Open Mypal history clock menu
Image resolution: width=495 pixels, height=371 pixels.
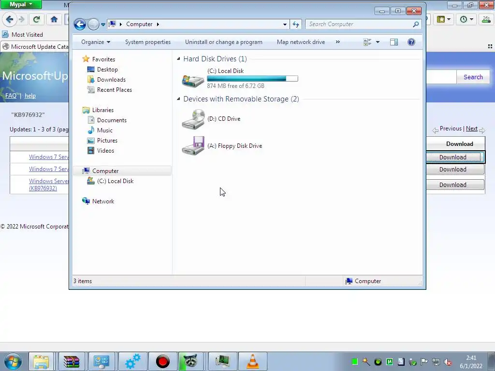[x=466, y=19]
